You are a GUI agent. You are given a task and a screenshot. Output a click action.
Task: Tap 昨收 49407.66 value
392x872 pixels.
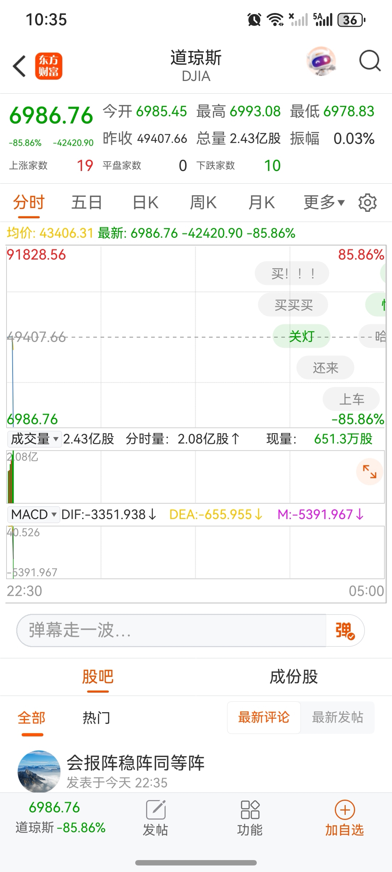pyautogui.click(x=162, y=138)
